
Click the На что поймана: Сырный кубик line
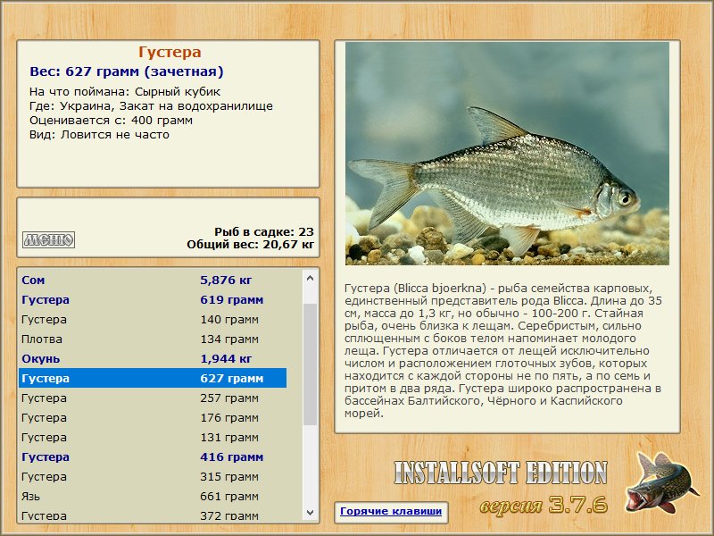click(125, 92)
